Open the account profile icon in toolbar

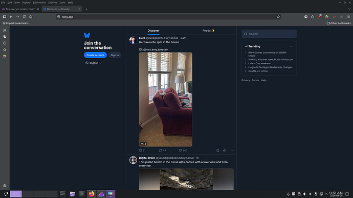point(306,17)
